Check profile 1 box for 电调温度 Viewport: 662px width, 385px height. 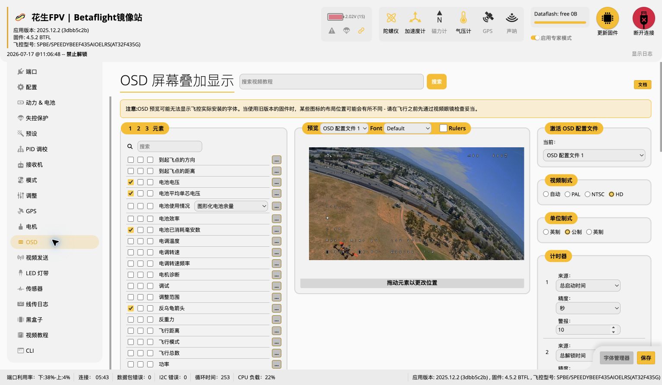[x=131, y=241]
